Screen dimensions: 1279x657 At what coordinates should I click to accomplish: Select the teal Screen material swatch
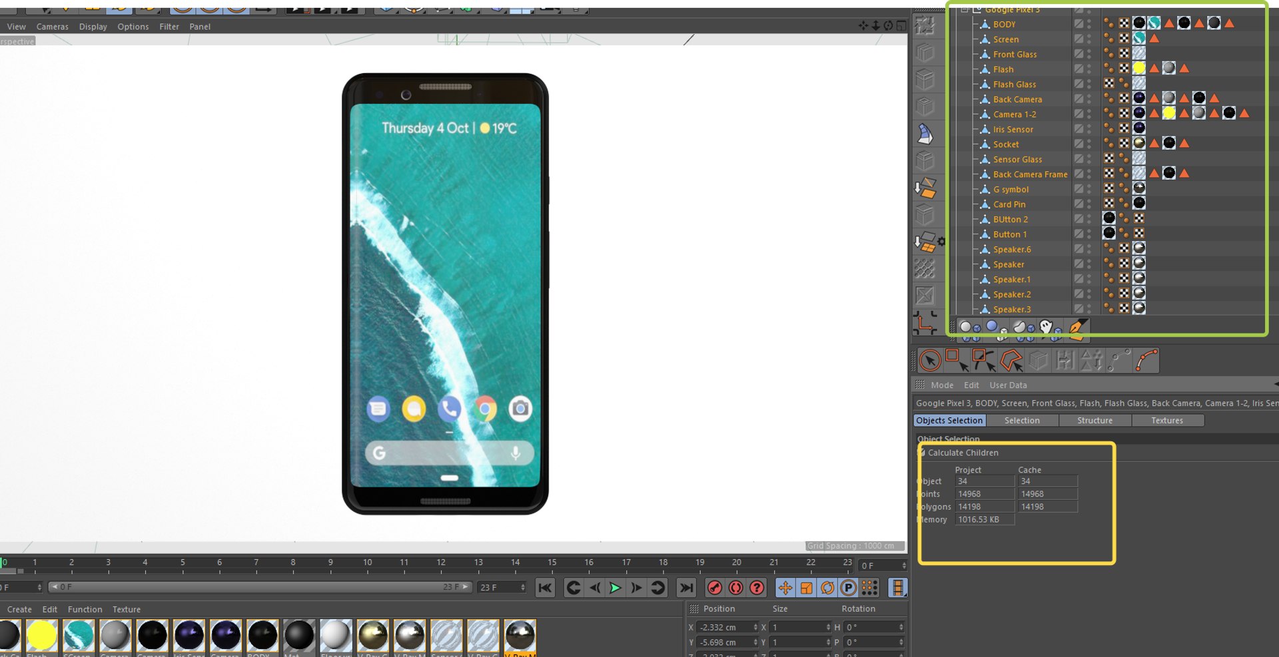78,635
